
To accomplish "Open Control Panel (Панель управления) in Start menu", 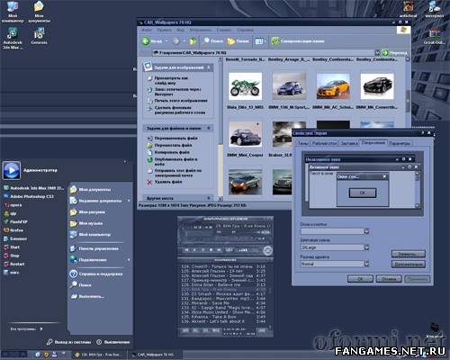I will click(x=94, y=248).
